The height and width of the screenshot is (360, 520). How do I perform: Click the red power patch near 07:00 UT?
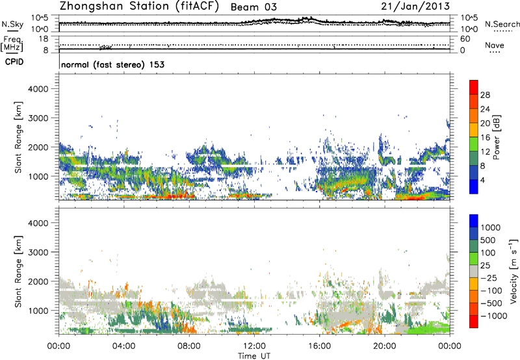click(174, 196)
